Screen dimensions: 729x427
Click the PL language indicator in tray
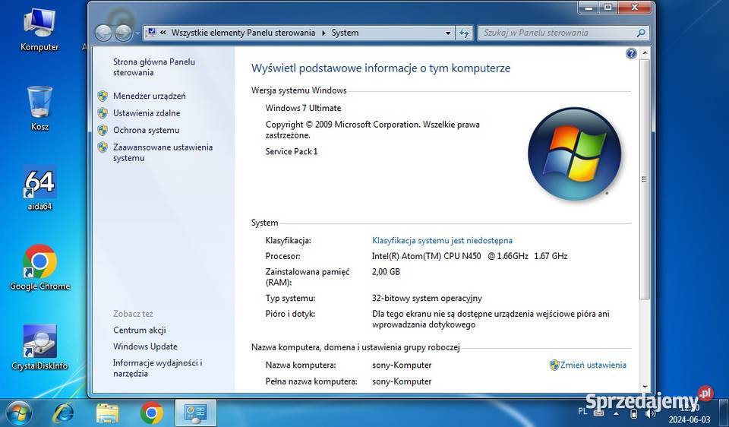click(582, 411)
